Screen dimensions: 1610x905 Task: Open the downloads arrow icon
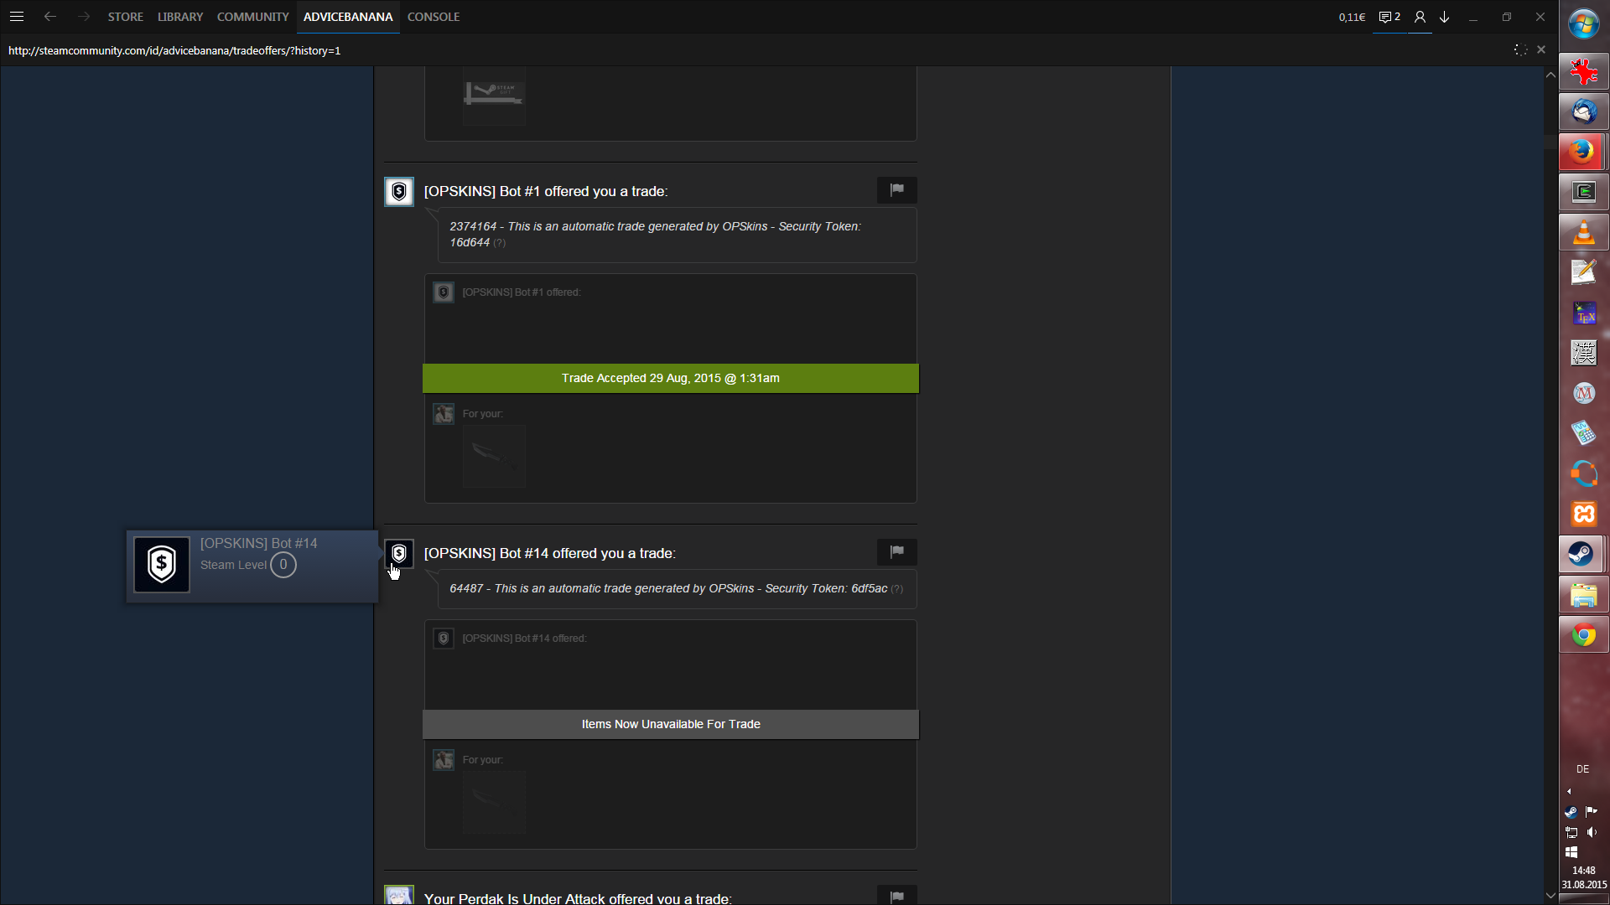pyautogui.click(x=1445, y=17)
